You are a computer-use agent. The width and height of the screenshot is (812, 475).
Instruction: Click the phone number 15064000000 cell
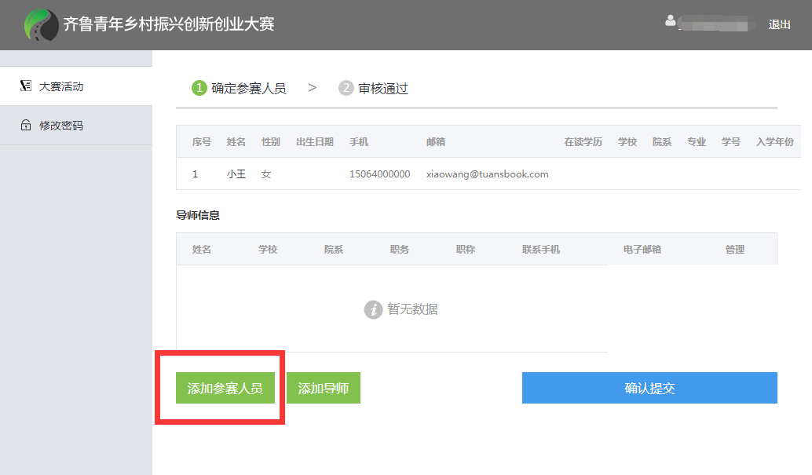pos(379,174)
